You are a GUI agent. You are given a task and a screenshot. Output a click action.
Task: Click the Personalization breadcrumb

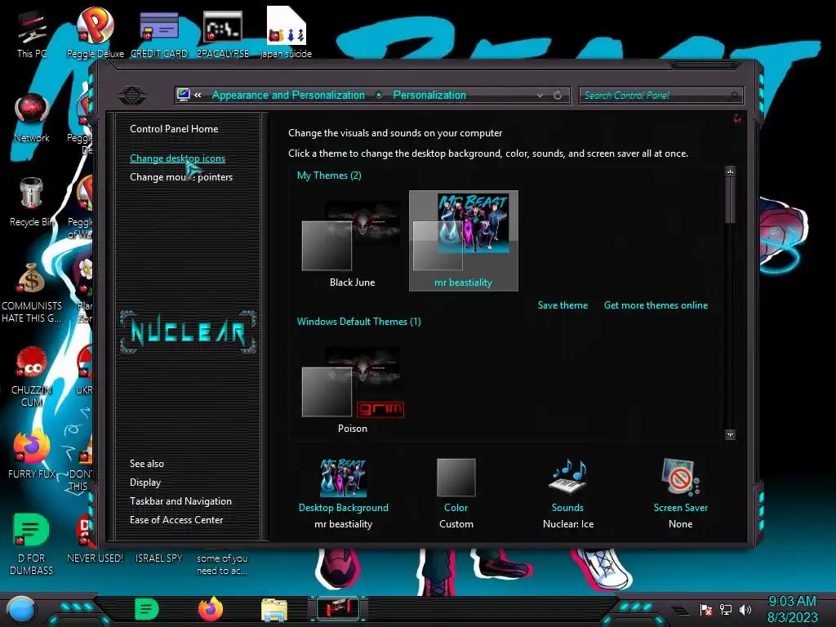click(x=429, y=95)
